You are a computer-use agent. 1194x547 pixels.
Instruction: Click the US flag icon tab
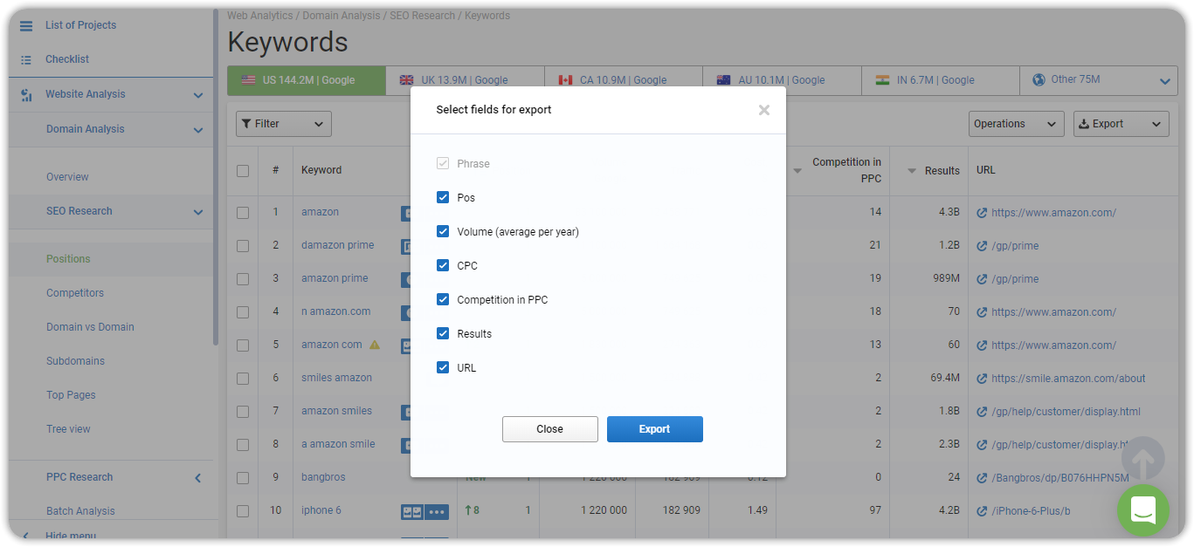247,80
